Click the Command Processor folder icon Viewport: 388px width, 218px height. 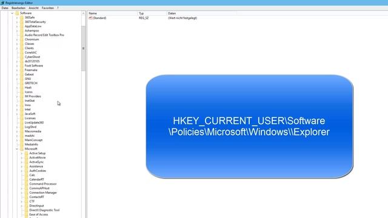27,183
